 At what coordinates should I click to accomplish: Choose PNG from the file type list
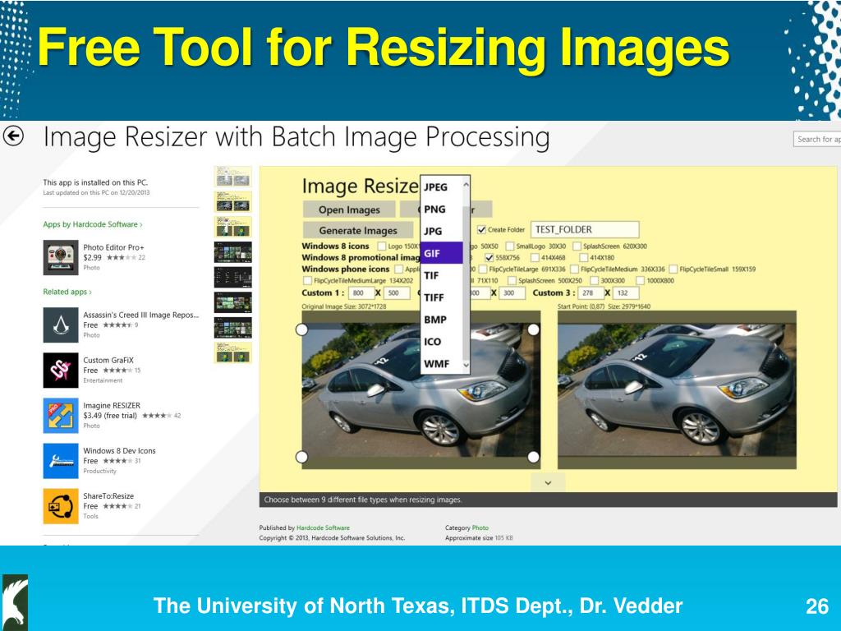tap(441, 210)
